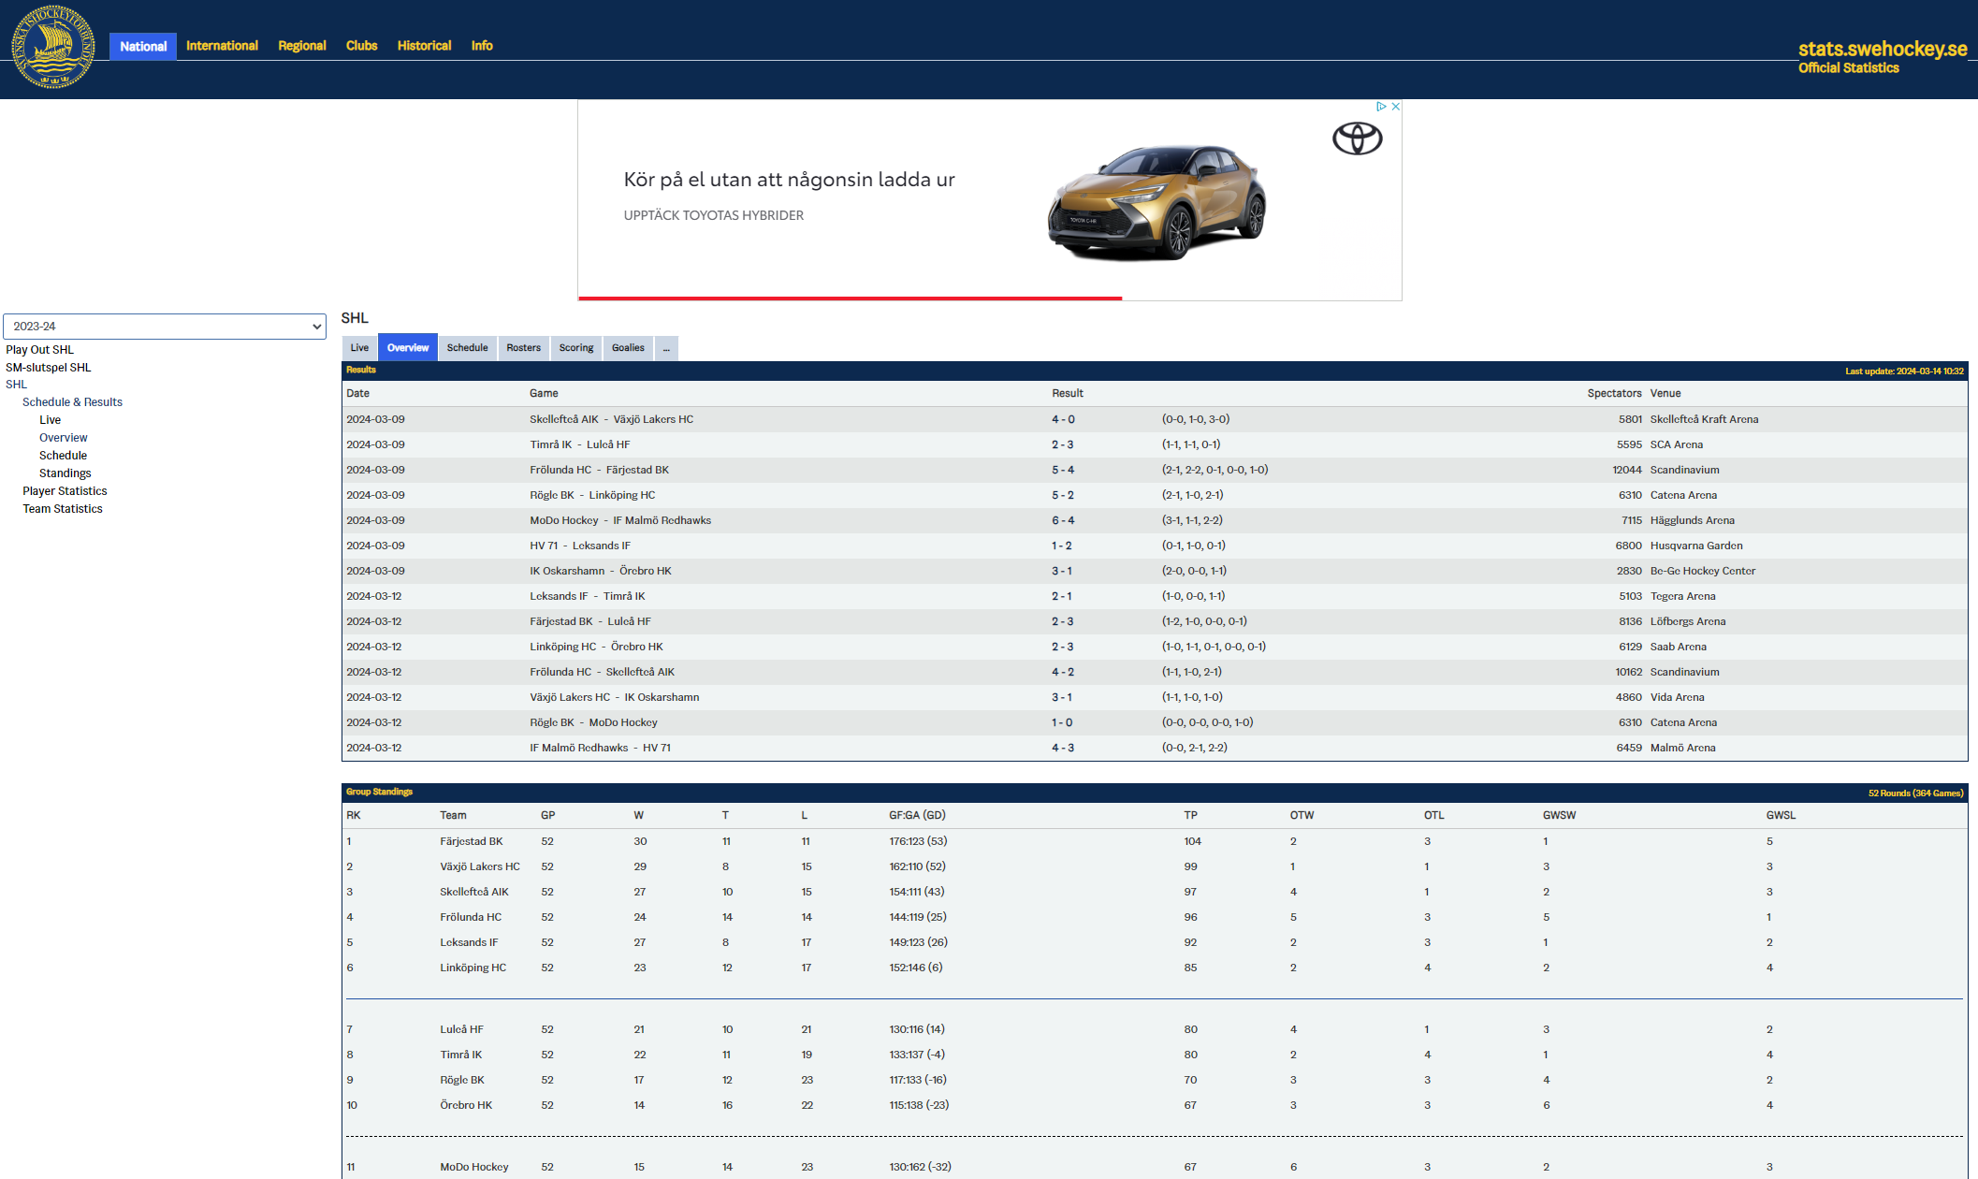Click 'UPPTÄCK TOYOTAS HYBRIDER' ad text

point(714,215)
